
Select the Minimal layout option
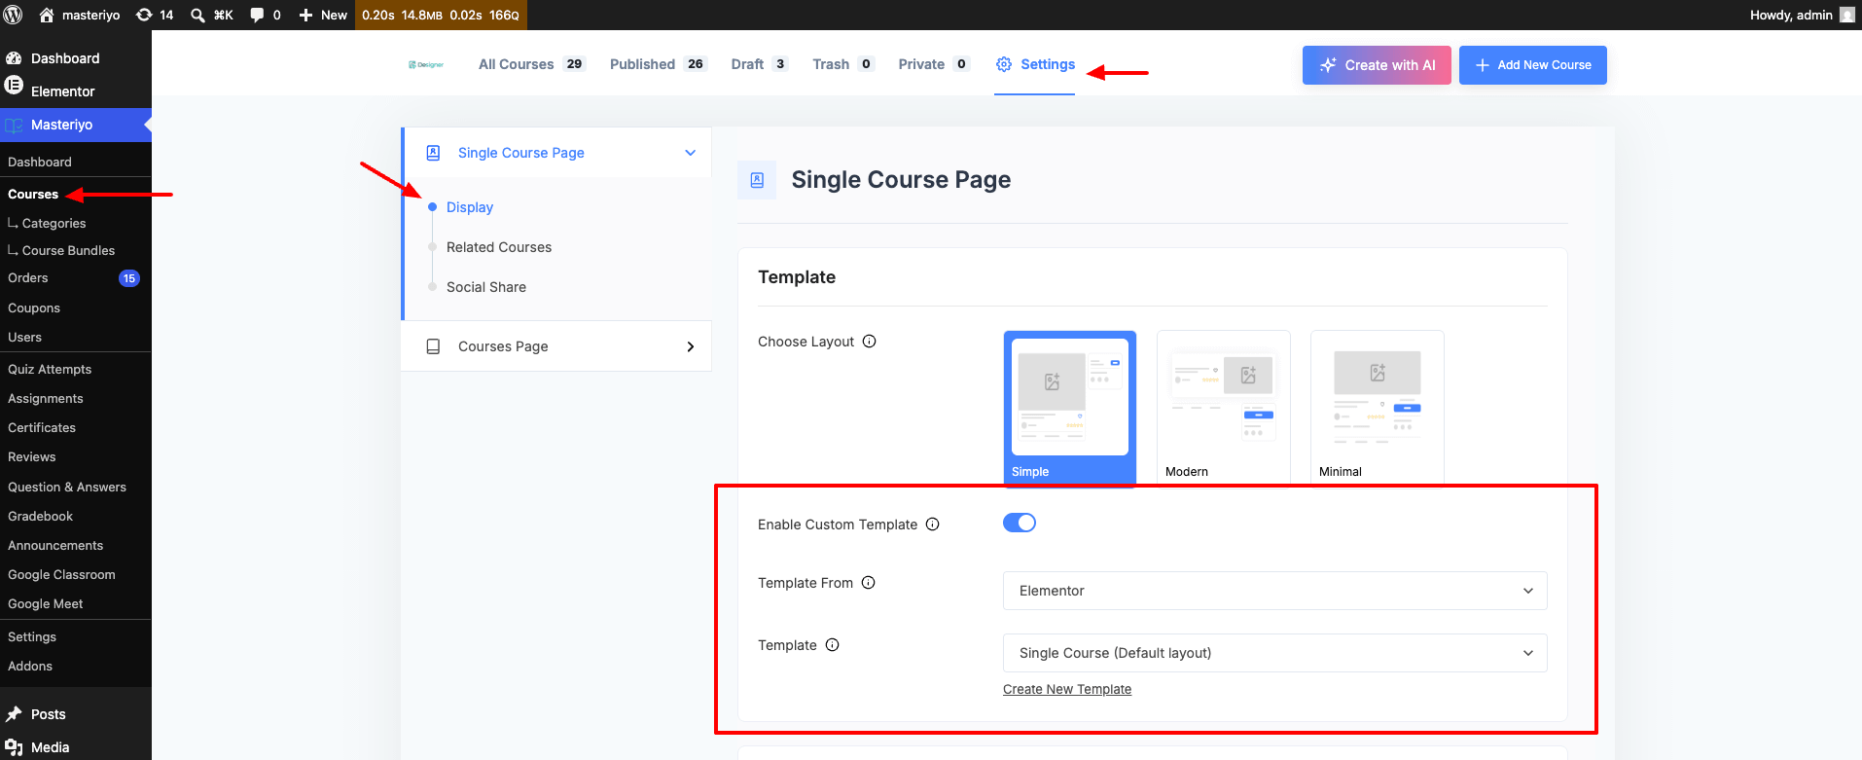tap(1378, 406)
